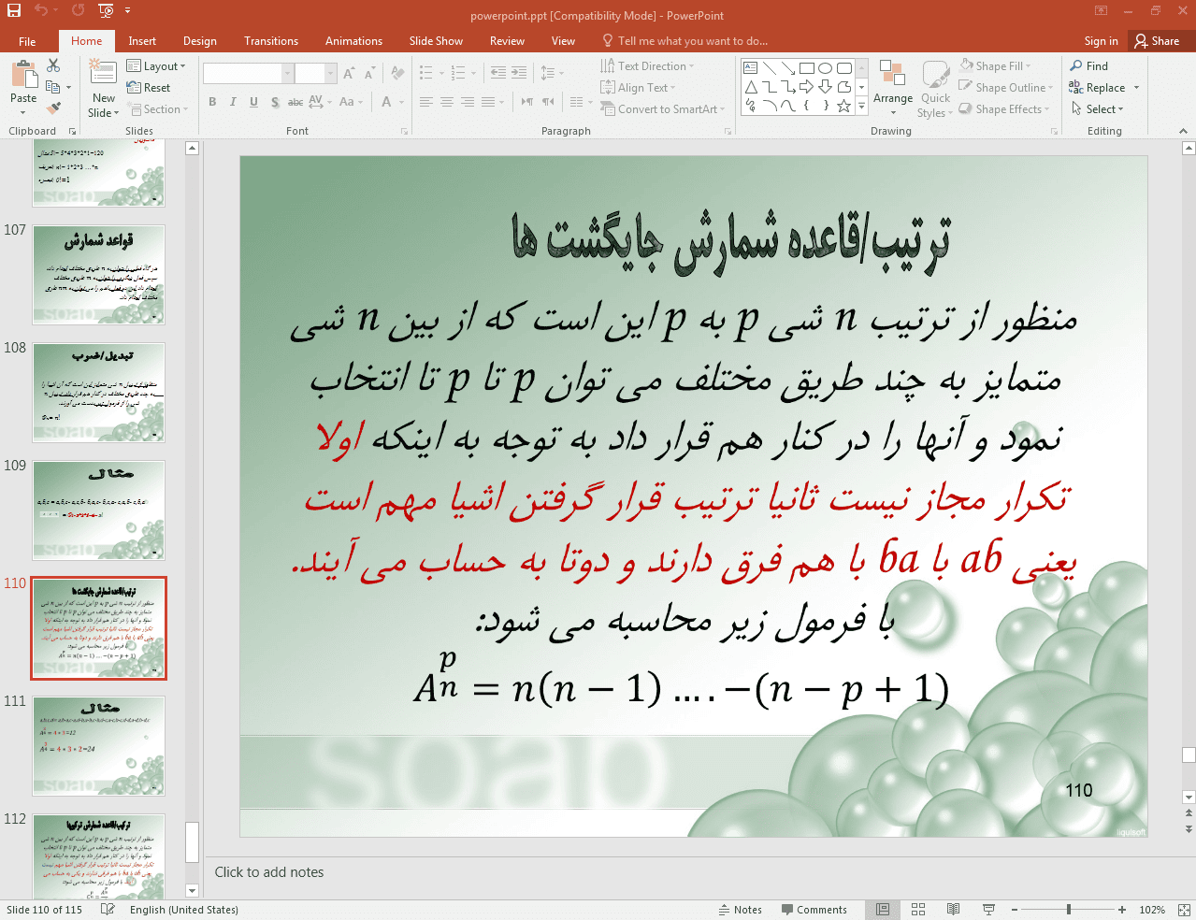Switch to Reading View icon
This screenshot has height=920, width=1196.
[953, 910]
